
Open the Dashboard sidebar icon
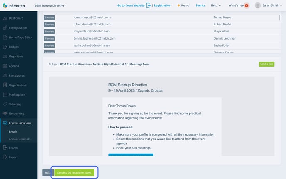(5, 18)
